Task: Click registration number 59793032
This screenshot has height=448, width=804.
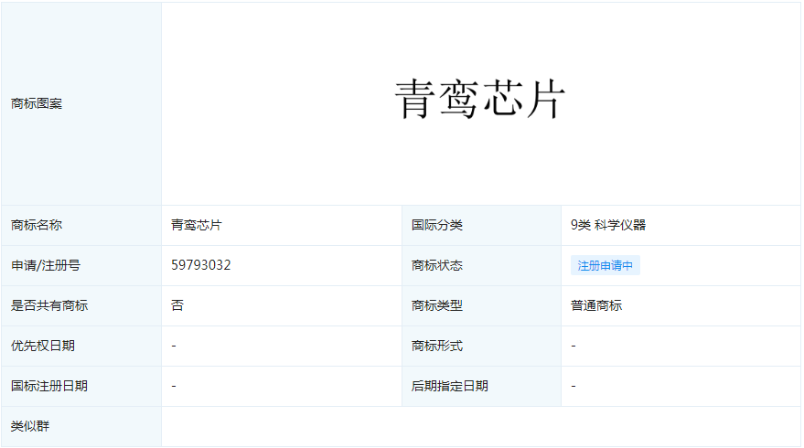Action: 200,265
